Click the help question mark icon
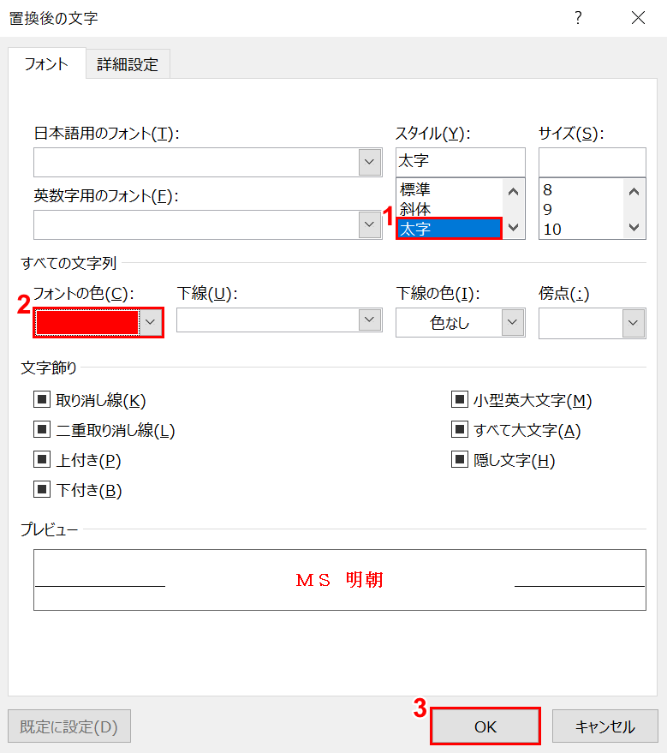The image size is (667, 753). click(578, 18)
